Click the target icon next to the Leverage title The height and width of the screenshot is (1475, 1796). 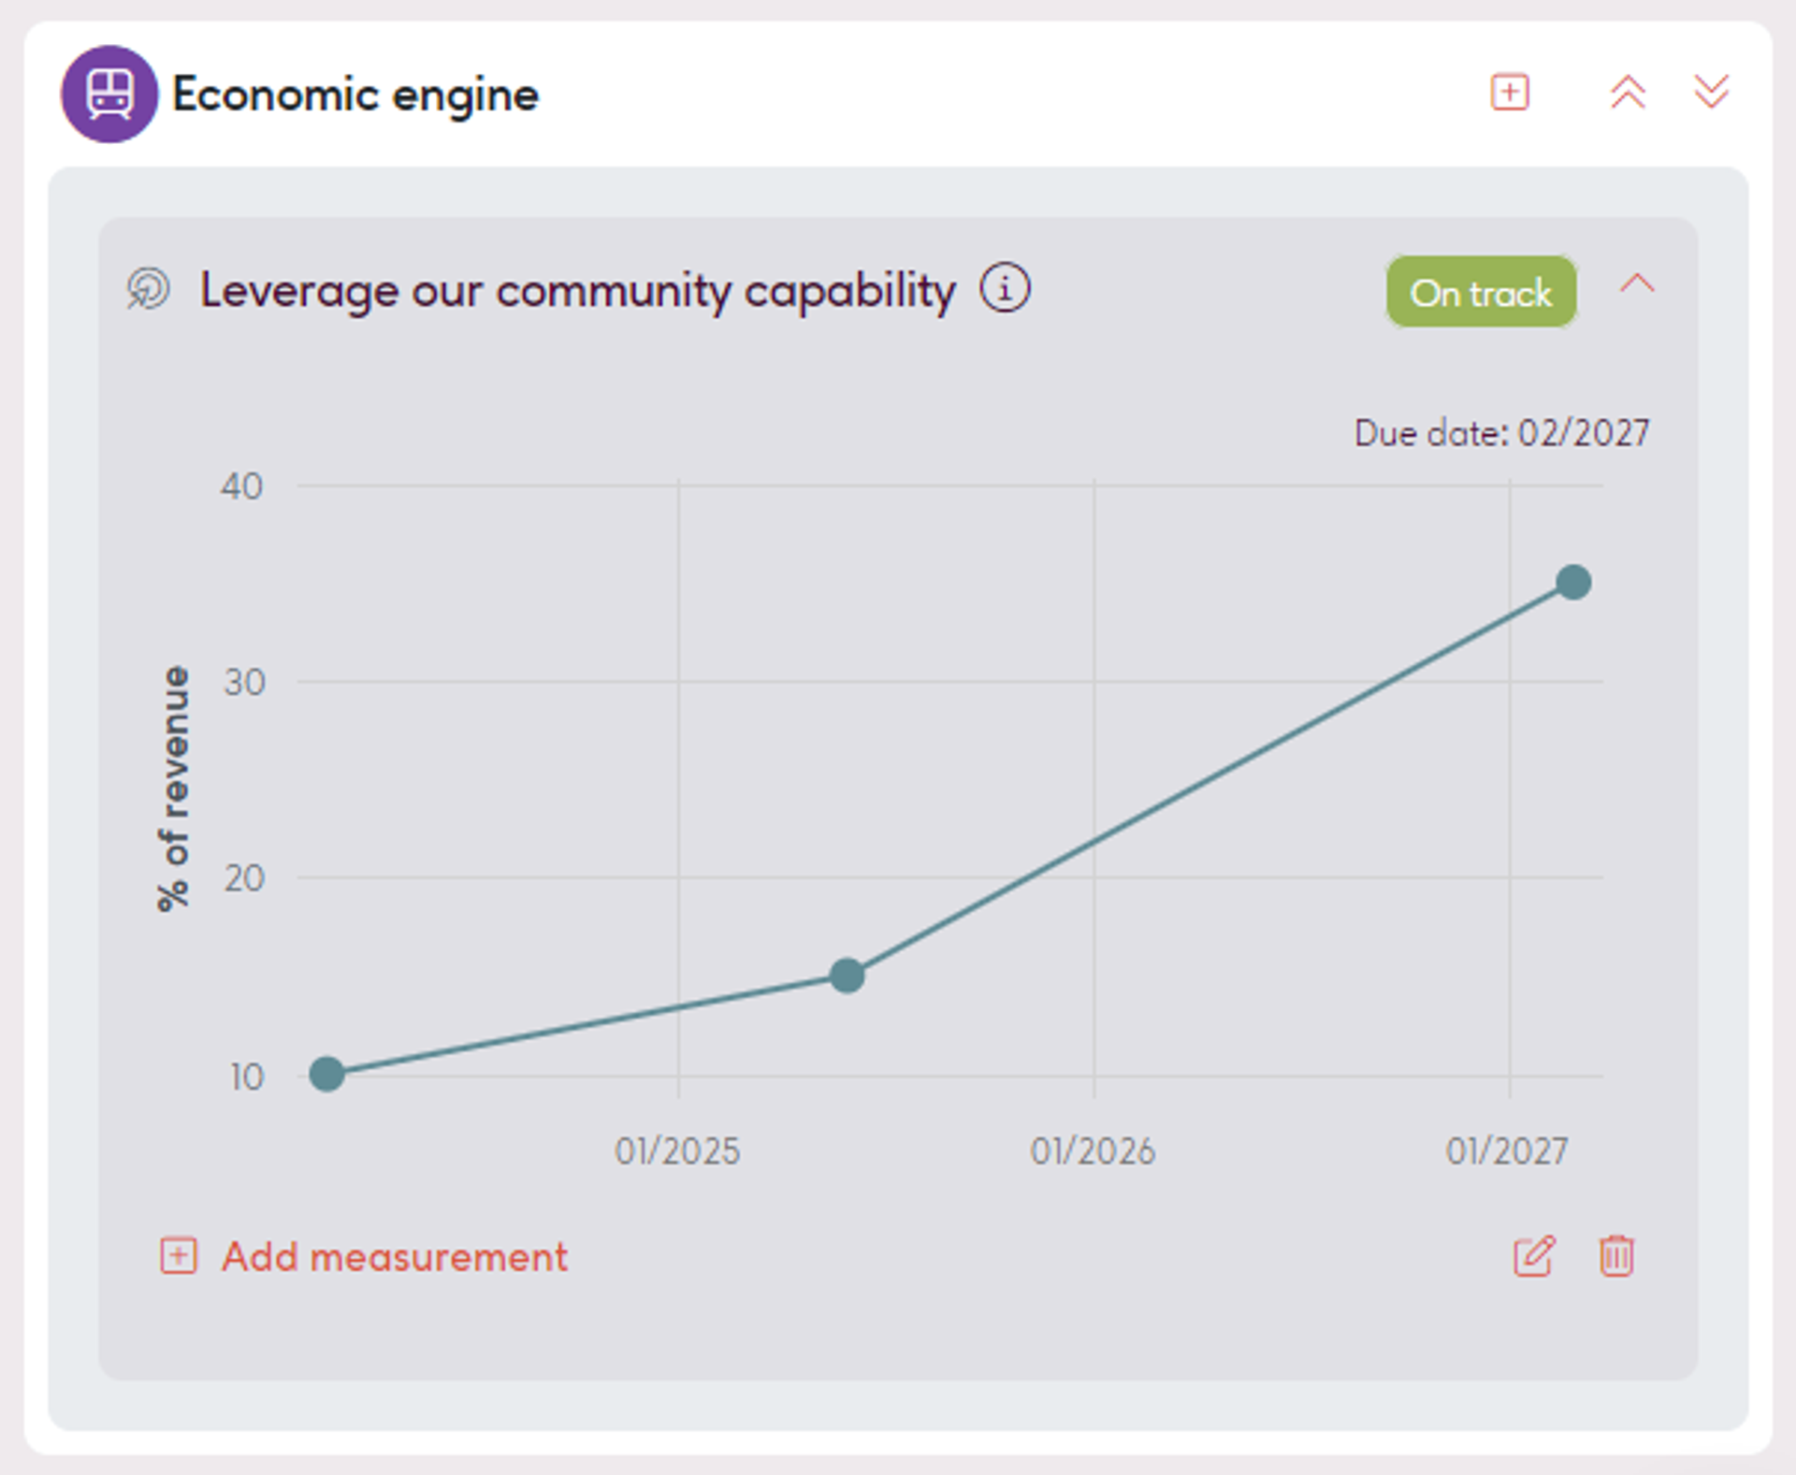(x=149, y=288)
